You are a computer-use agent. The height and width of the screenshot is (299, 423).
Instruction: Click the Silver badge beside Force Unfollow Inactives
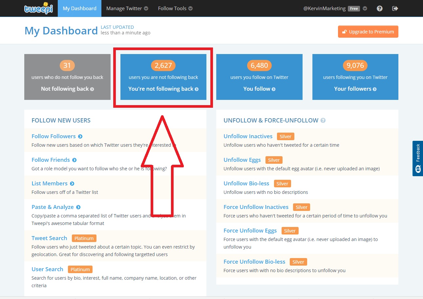click(302, 207)
